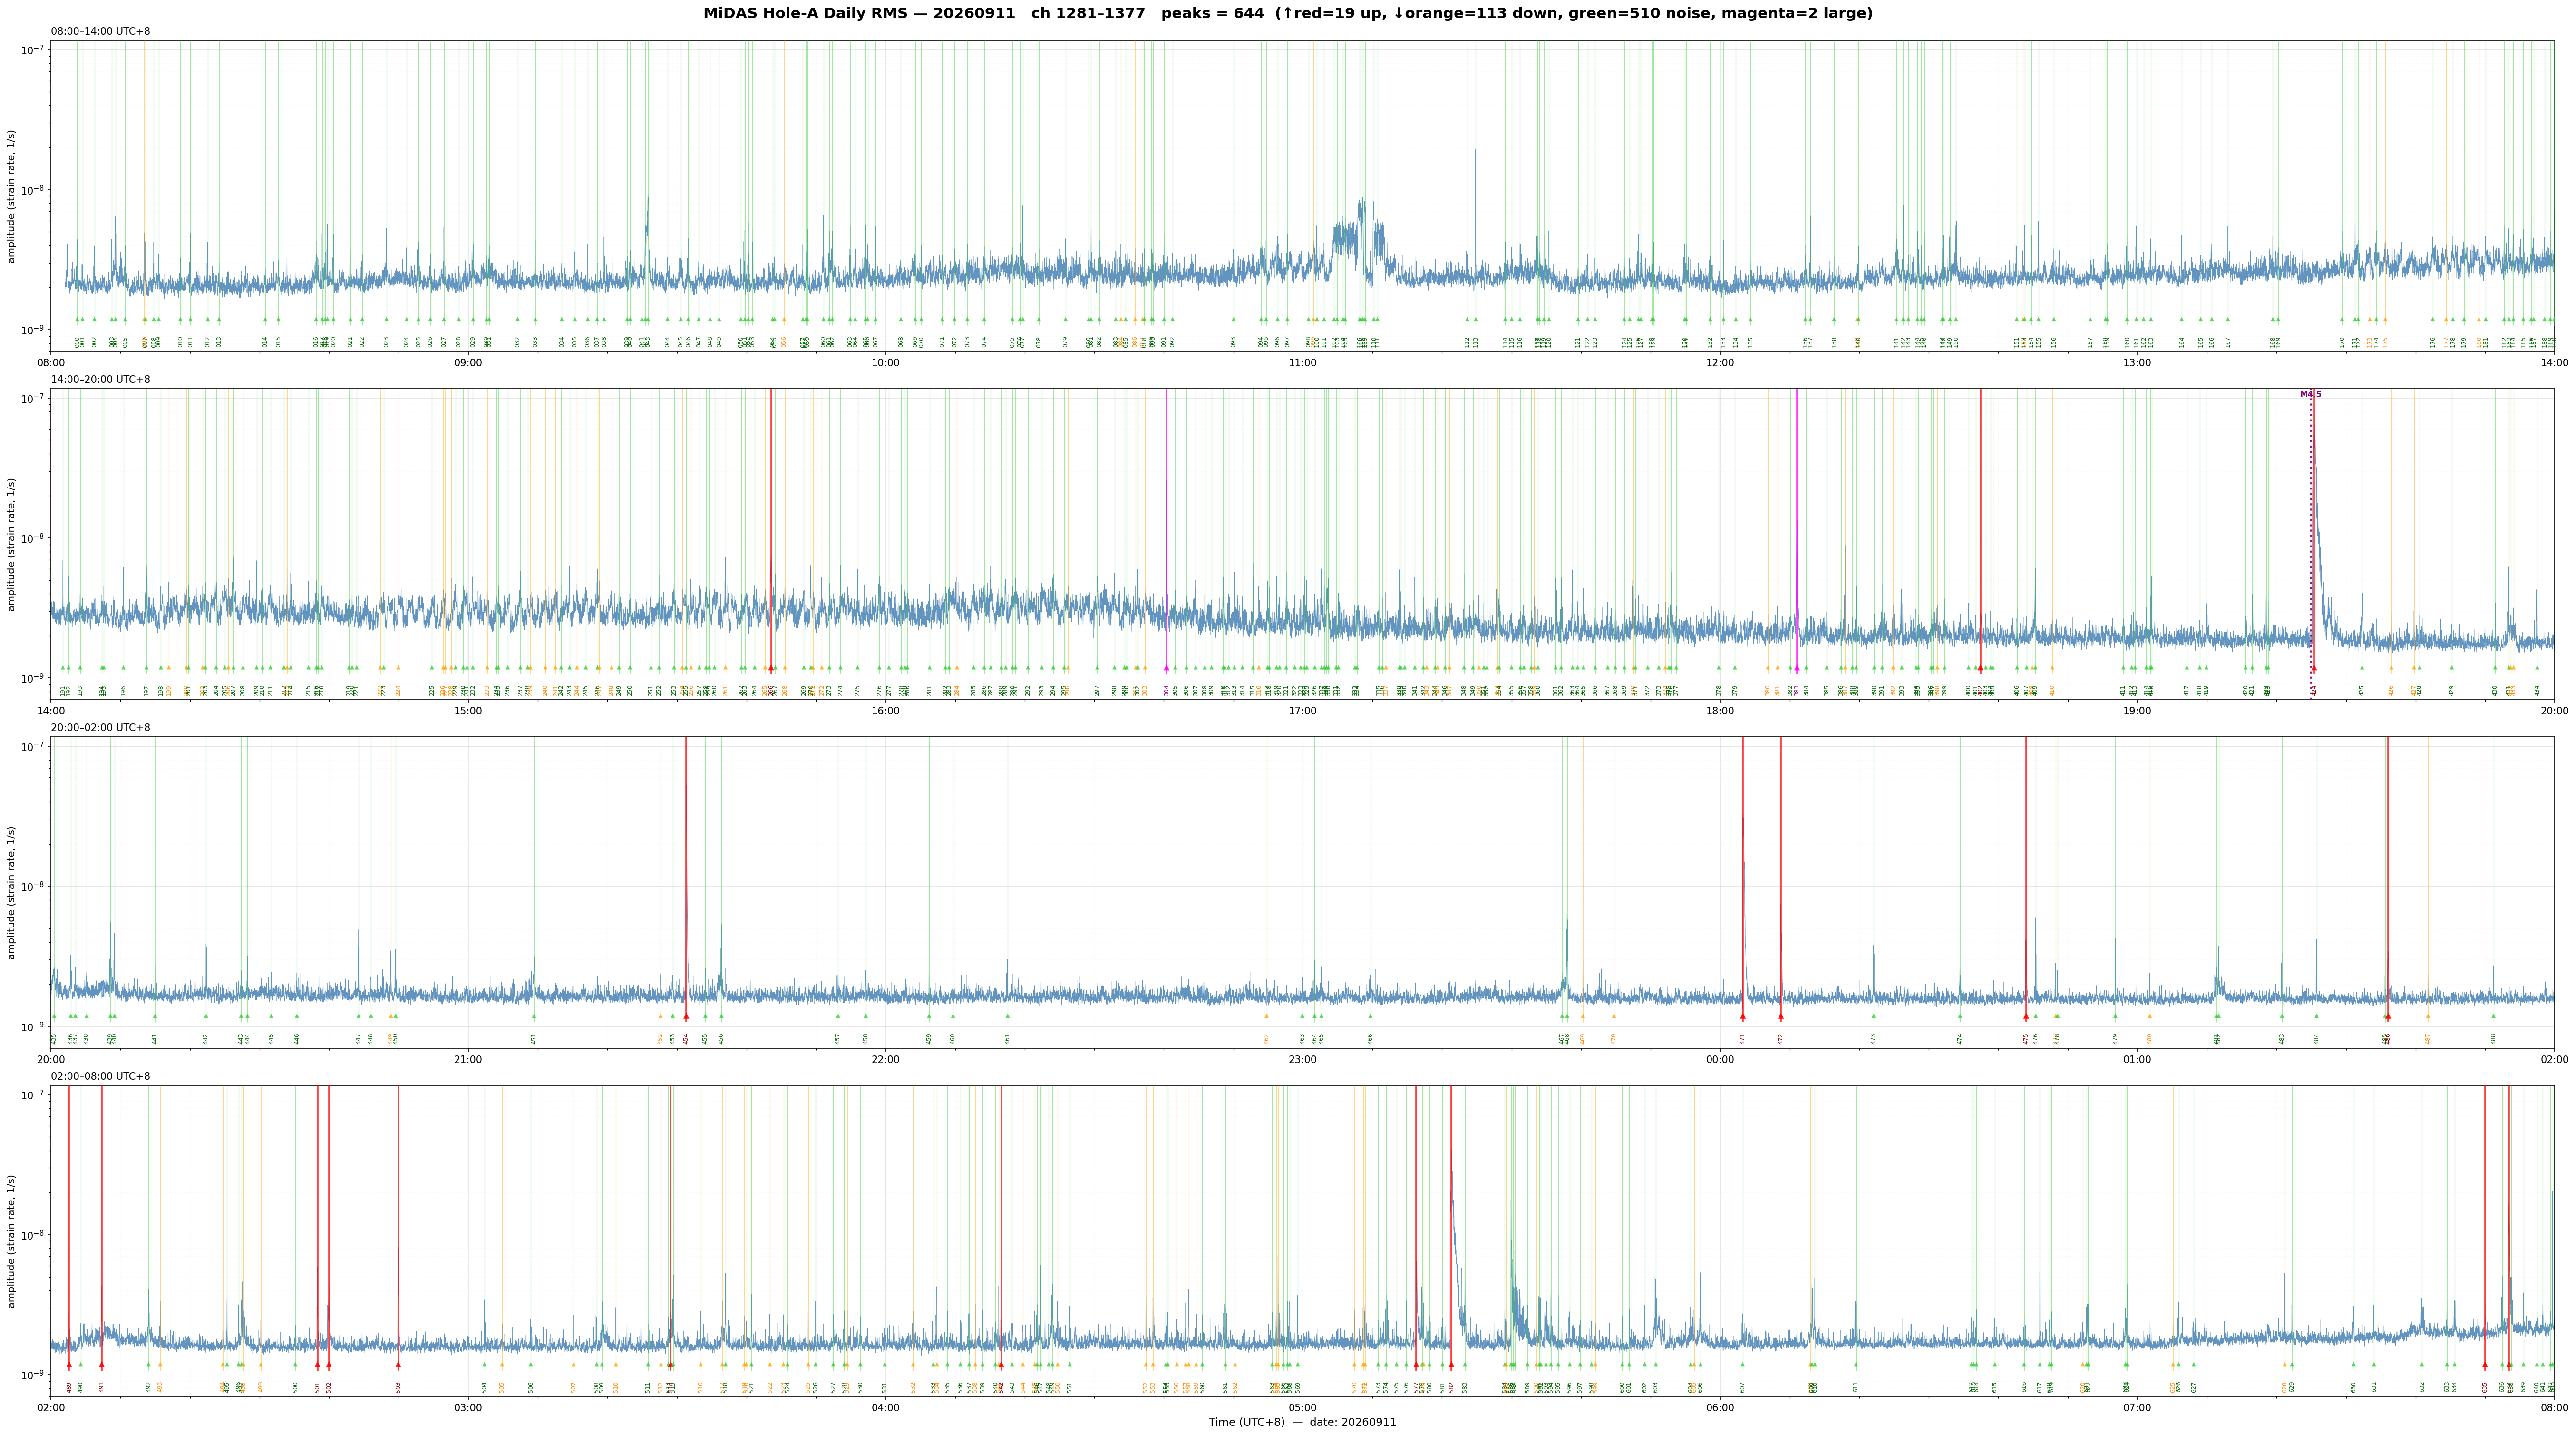Viewport: 2576px width, 1435px height.
Task: Click the purple "M4.5" event label
Action: tap(2311, 395)
